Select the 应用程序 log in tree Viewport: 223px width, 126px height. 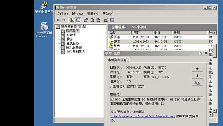click(x=72, y=31)
